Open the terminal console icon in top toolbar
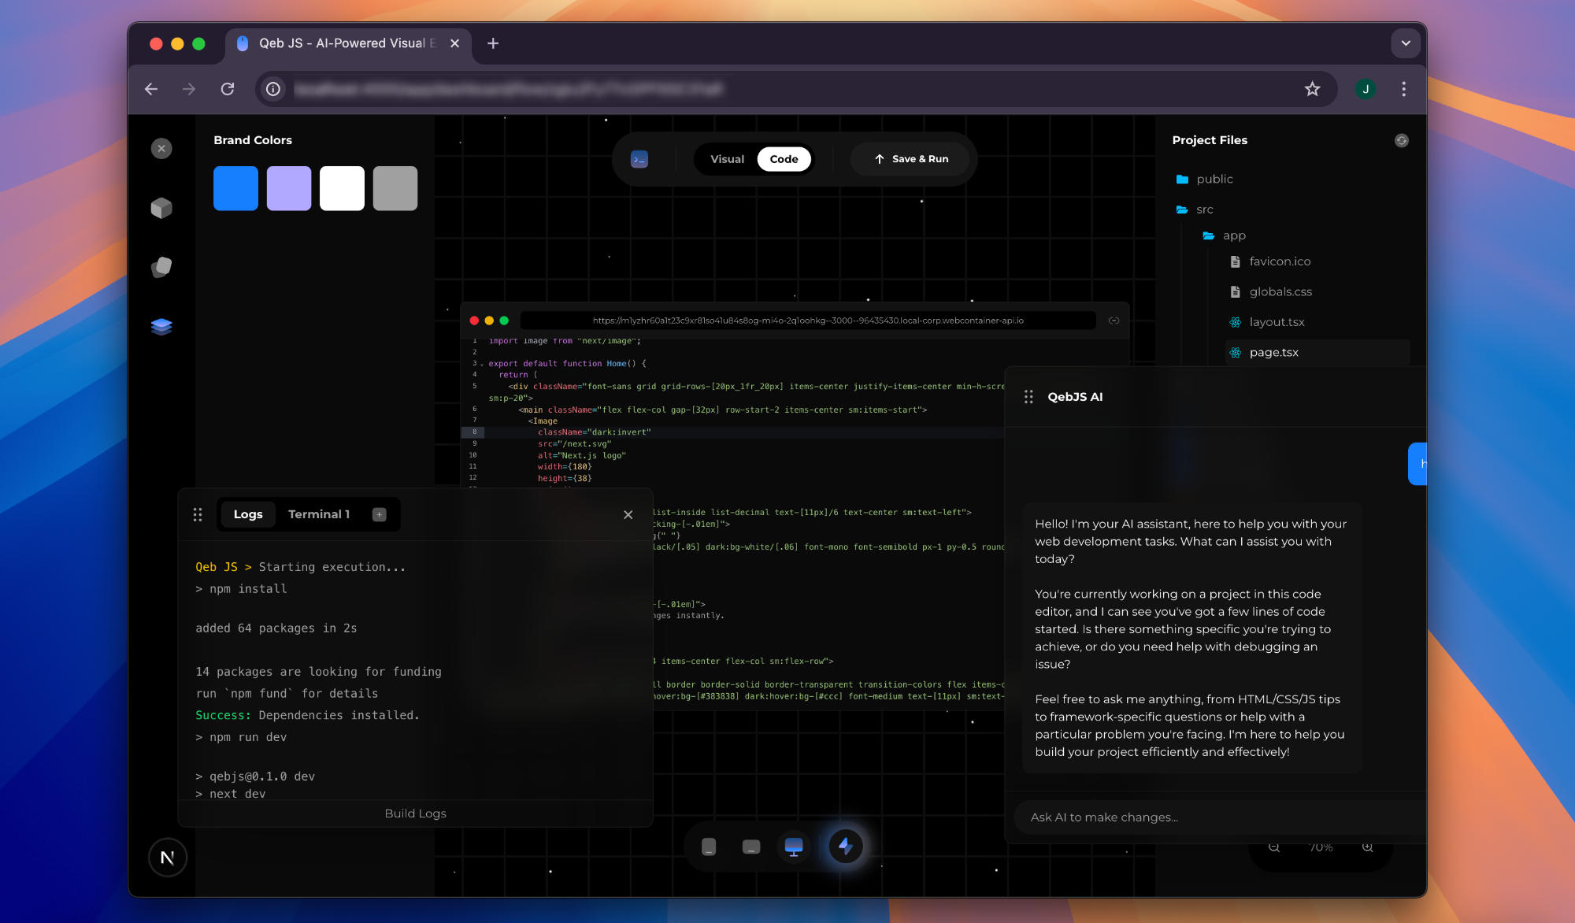This screenshot has height=923, width=1575. pyautogui.click(x=639, y=159)
